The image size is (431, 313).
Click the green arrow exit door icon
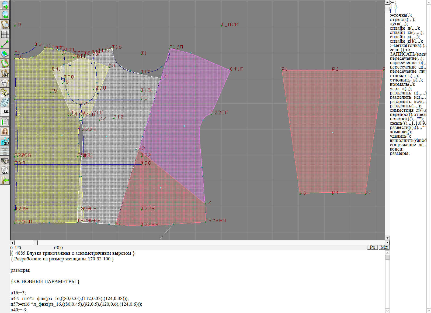[5, 180]
